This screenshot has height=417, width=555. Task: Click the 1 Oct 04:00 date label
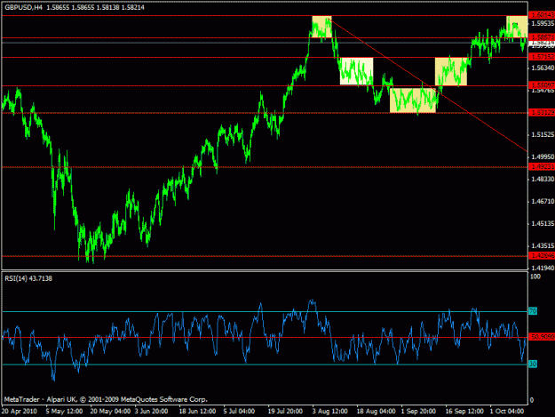507,412
